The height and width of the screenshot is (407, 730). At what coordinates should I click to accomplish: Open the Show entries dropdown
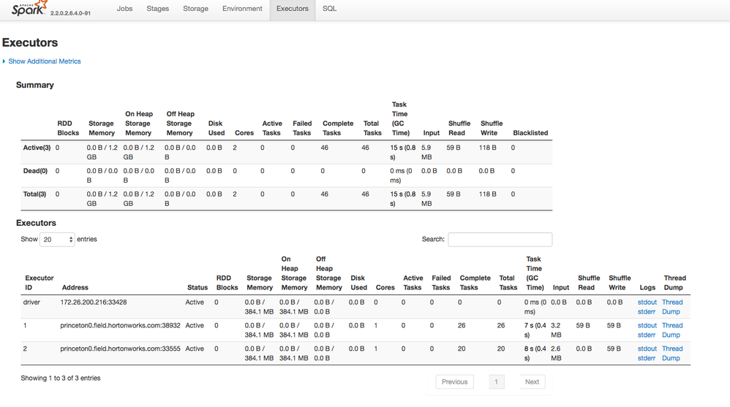point(57,240)
